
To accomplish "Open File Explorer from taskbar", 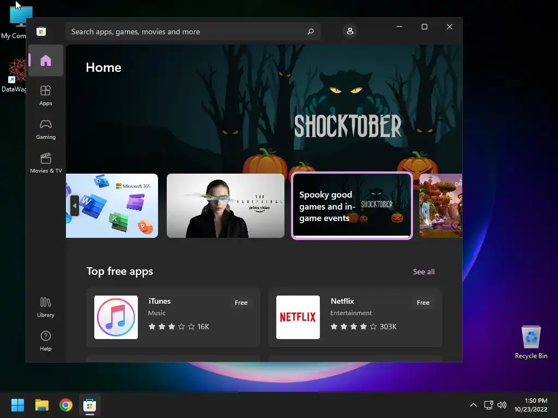I will pyautogui.click(x=41, y=405).
